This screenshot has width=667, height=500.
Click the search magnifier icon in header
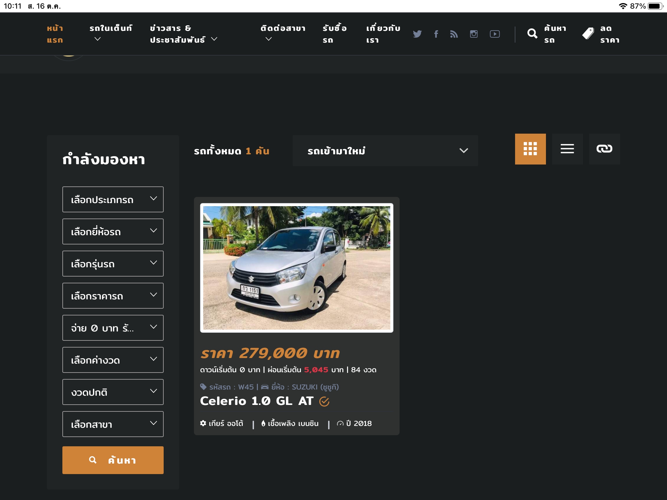pos(532,34)
